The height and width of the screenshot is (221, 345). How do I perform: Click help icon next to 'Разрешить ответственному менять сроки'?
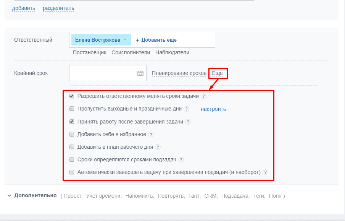(204, 96)
